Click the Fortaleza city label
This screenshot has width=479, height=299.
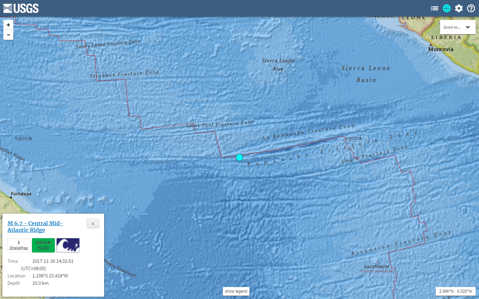[x=21, y=194]
